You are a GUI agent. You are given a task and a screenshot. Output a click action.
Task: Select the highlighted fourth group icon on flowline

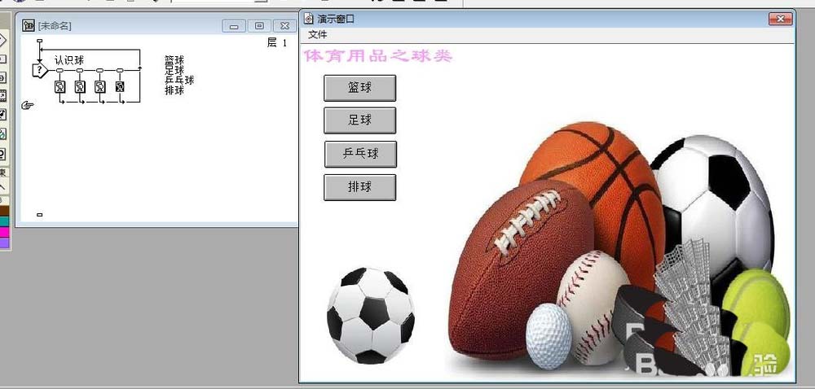tap(120, 86)
